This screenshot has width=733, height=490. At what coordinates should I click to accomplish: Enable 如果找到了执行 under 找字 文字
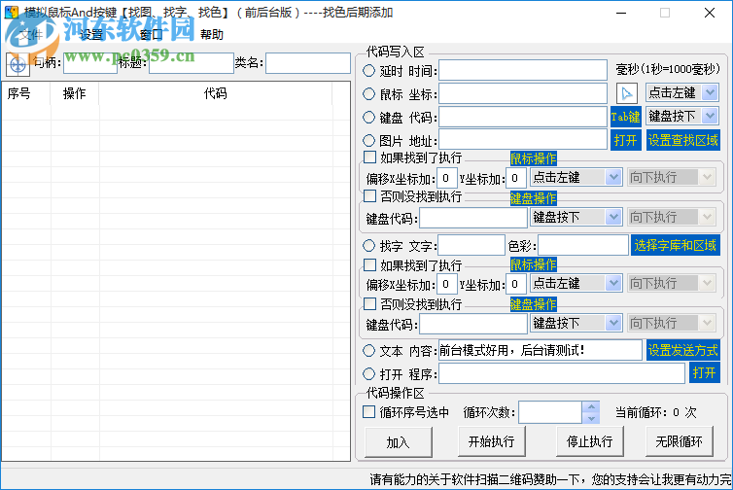(x=369, y=265)
